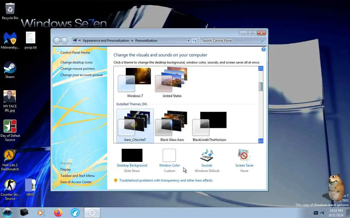The height and width of the screenshot is (218, 350).
Task: Click the black box taskbar icon
Action: pyautogui.click(x=24, y=213)
